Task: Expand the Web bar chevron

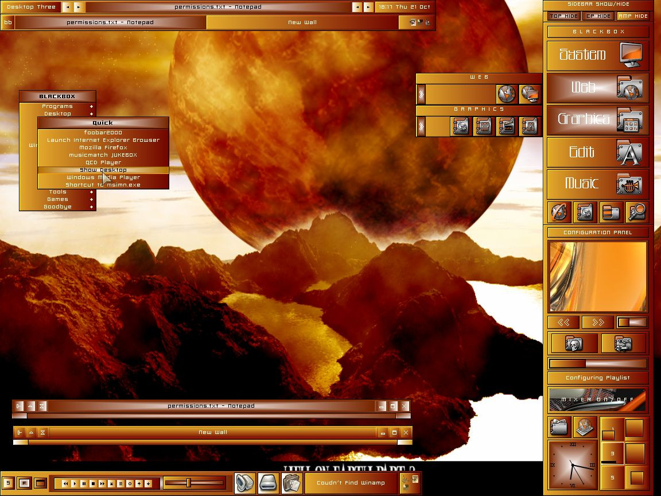Action: tap(421, 94)
